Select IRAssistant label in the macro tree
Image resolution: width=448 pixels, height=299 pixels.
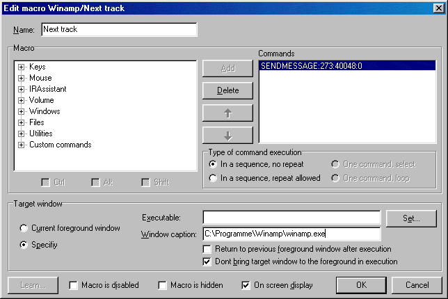click(x=48, y=89)
